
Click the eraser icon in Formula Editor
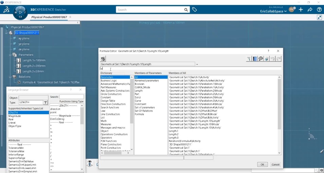pyautogui.click(x=267, y=59)
